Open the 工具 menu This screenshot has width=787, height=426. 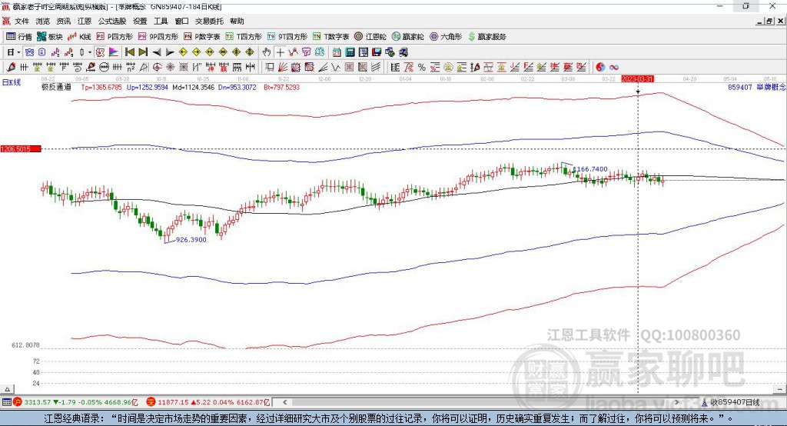click(161, 21)
